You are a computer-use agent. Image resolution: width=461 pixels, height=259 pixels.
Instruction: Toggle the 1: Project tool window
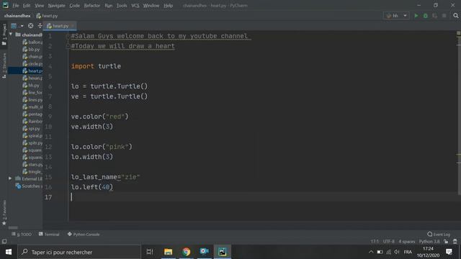click(x=4, y=35)
